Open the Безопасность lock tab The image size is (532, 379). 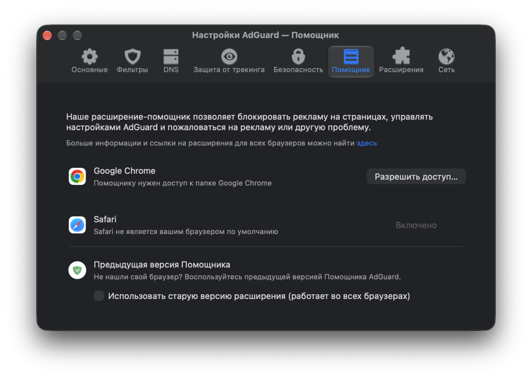pos(298,61)
